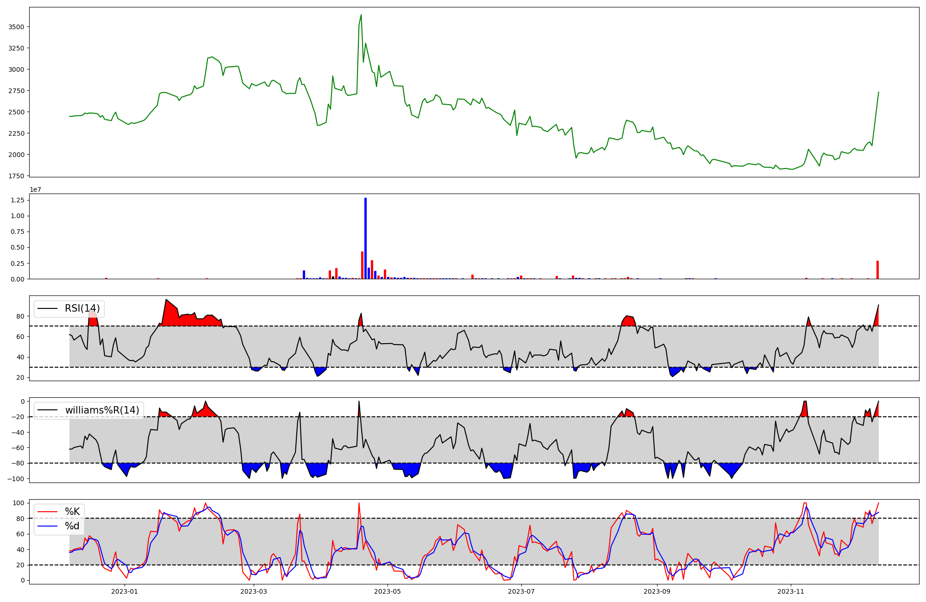Click the blue %d legend line sample
Screen dimensions: 926x602
(47, 526)
